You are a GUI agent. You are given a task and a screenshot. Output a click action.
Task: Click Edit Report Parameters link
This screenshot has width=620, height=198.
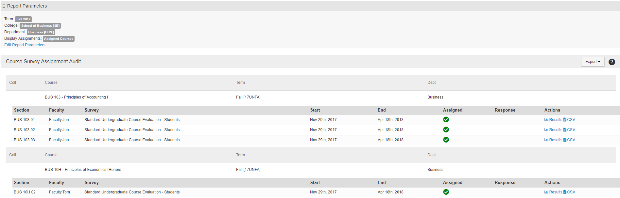(x=25, y=45)
